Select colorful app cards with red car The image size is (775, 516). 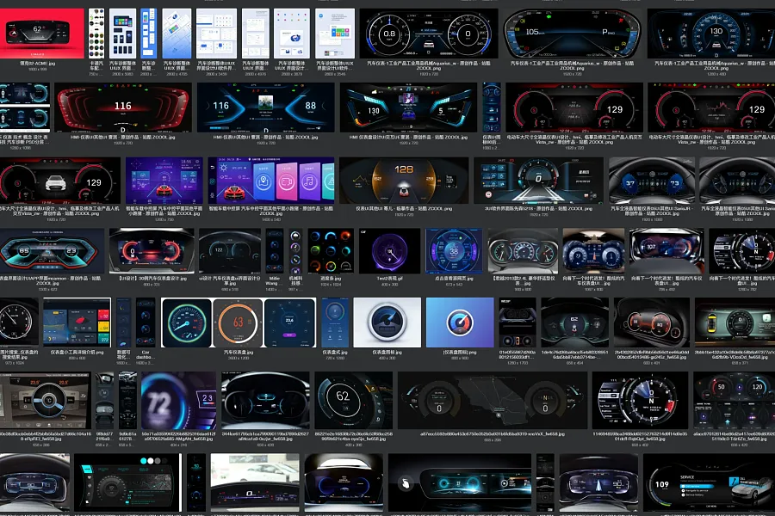click(271, 181)
